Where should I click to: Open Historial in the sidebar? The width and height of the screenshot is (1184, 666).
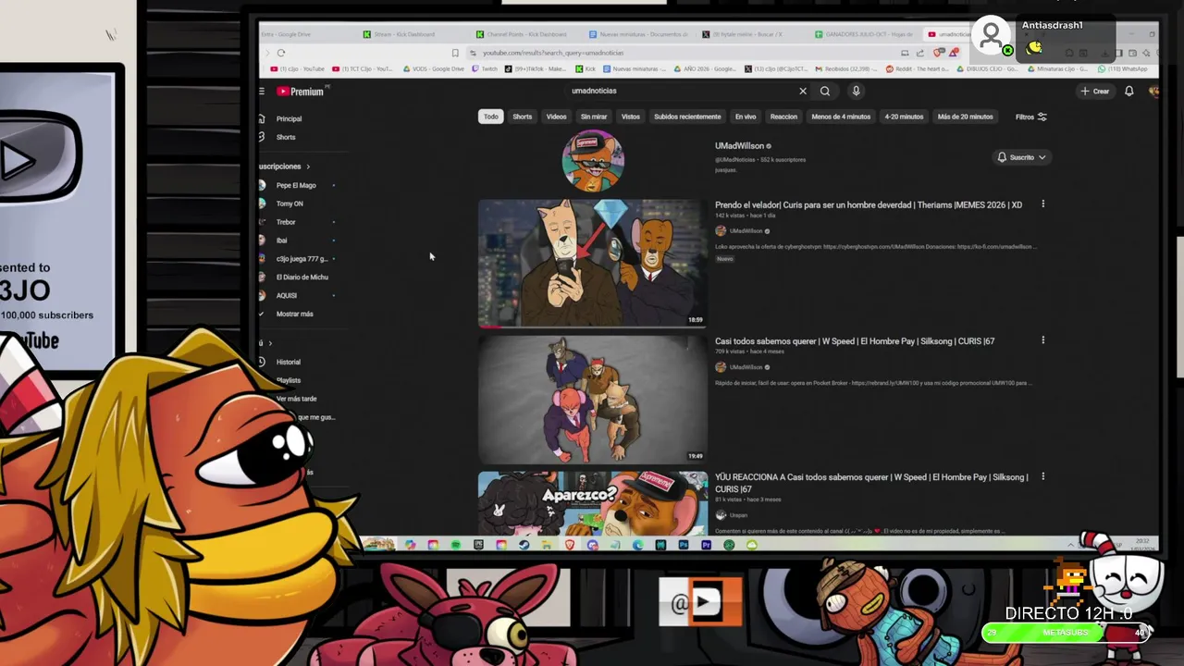pyautogui.click(x=288, y=362)
